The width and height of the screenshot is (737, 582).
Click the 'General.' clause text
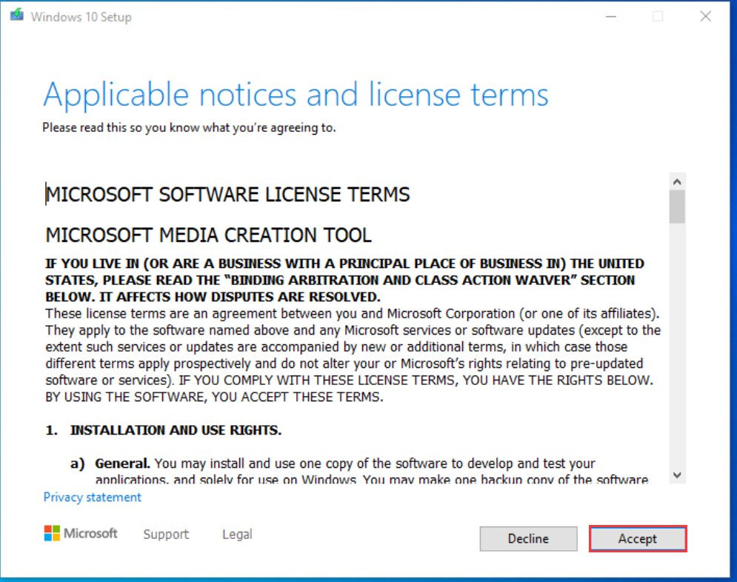(122, 464)
